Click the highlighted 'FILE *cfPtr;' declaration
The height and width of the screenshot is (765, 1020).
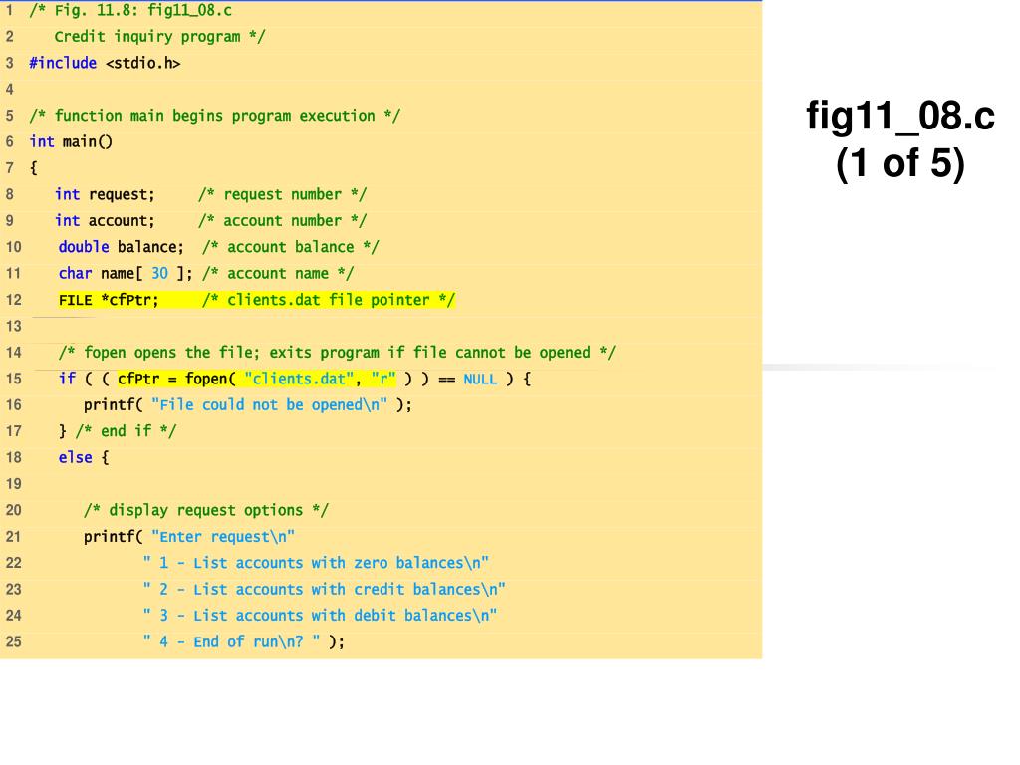click(109, 300)
